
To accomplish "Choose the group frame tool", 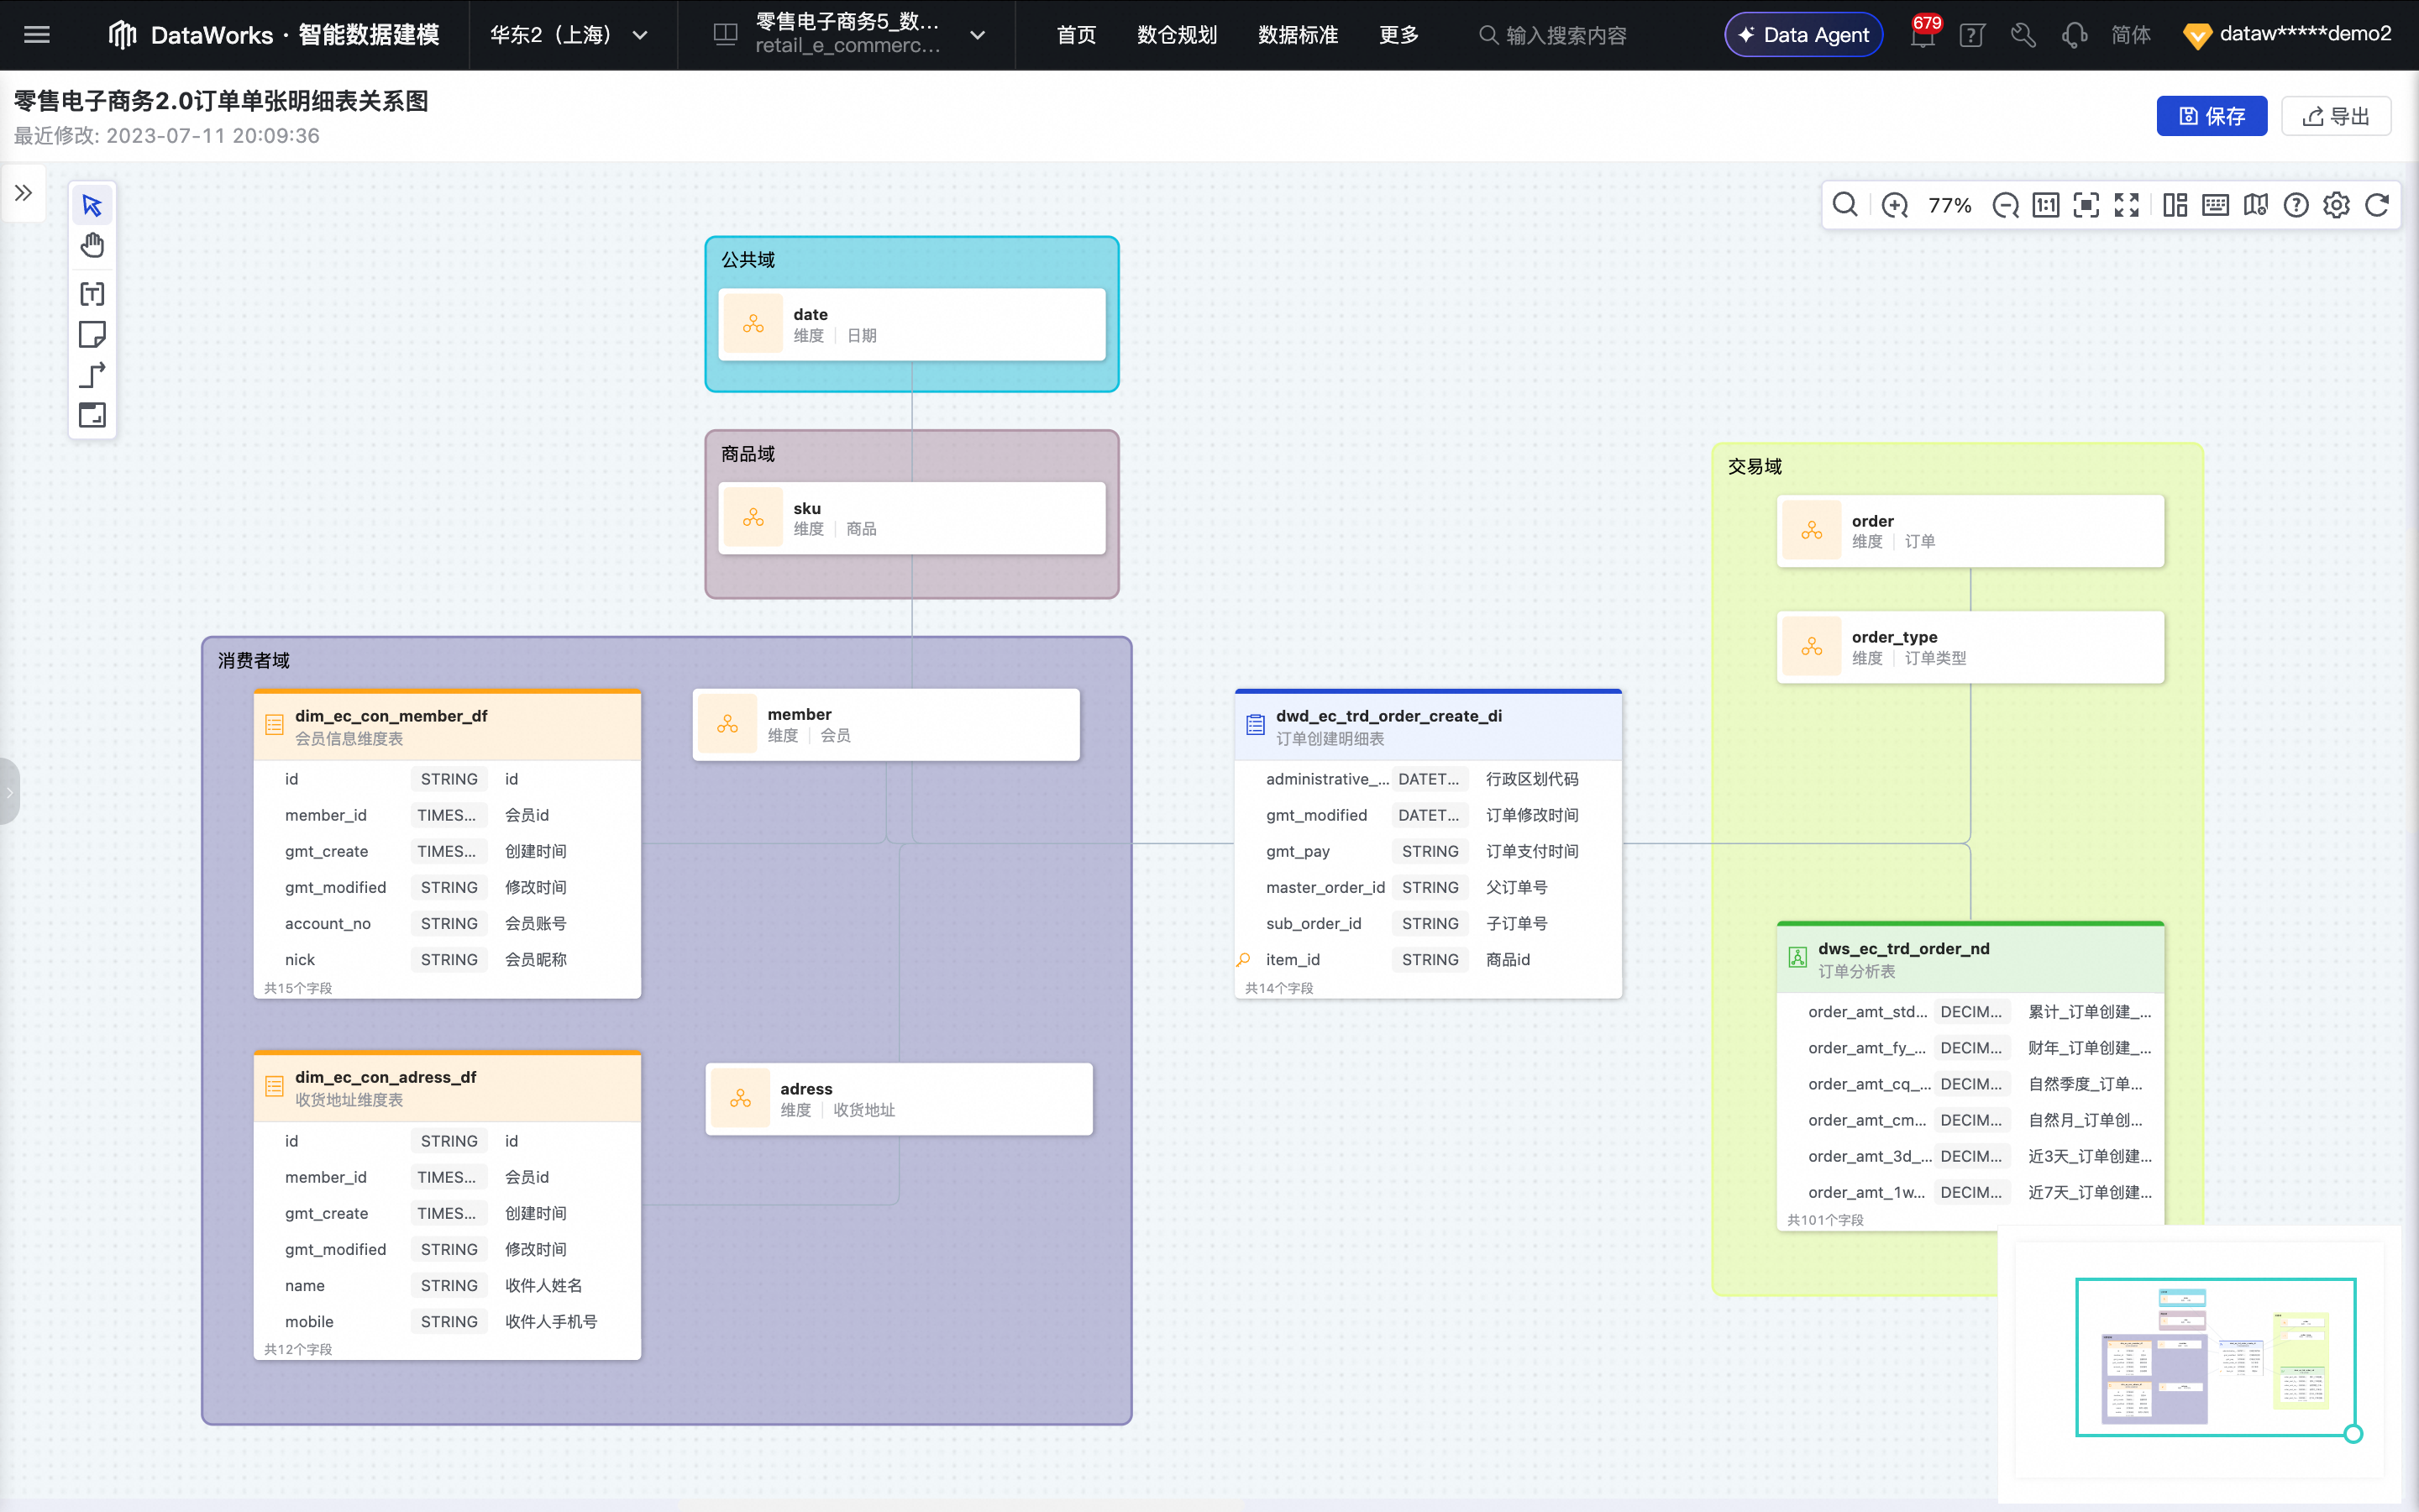I will [92, 415].
